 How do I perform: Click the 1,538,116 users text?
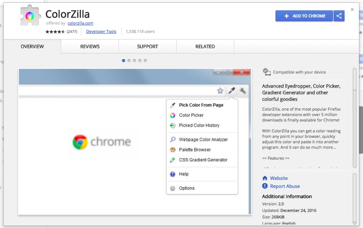click(140, 31)
